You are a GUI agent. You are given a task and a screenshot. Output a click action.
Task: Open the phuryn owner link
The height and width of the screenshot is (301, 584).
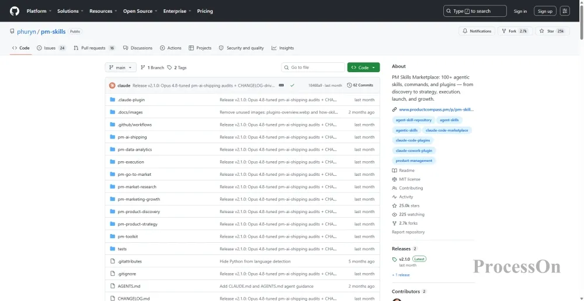(x=26, y=31)
